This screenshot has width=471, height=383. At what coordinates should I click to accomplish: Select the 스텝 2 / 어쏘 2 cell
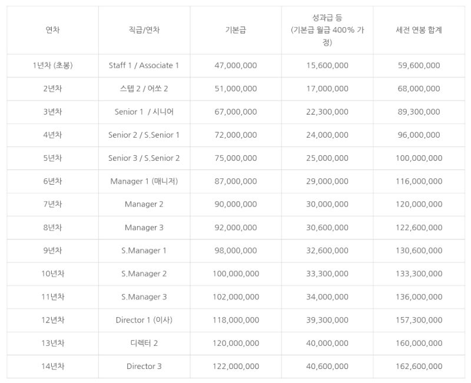pos(144,89)
